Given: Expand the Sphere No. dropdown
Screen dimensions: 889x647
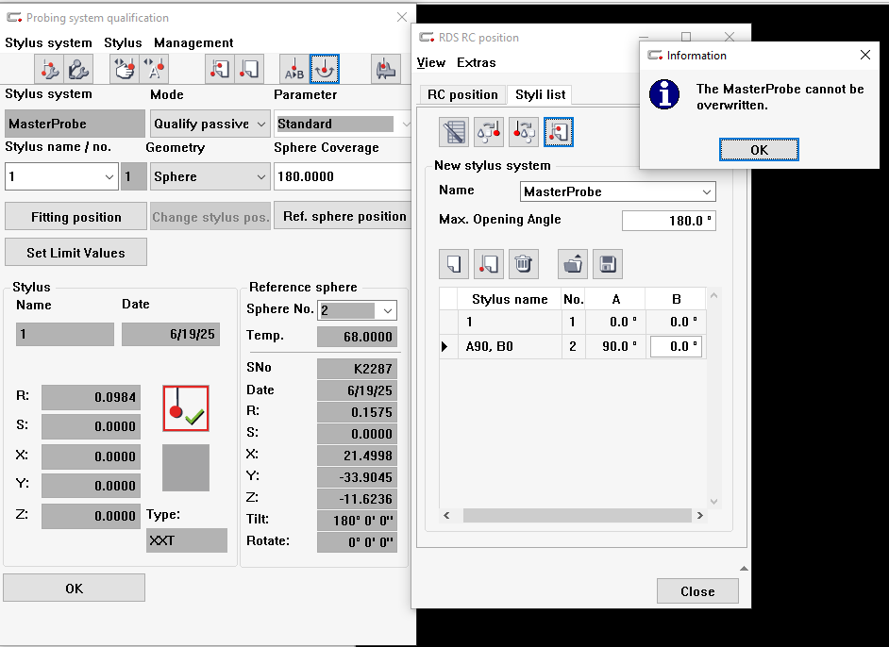Looking at the screenshot, I should point(388,310).
